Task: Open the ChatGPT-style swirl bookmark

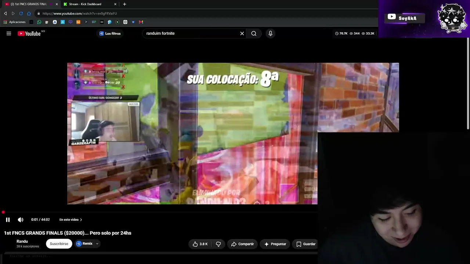Action: pos(125,22)
